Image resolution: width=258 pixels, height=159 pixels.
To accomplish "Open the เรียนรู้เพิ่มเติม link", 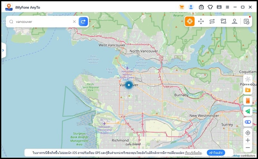I will (193, 153).
